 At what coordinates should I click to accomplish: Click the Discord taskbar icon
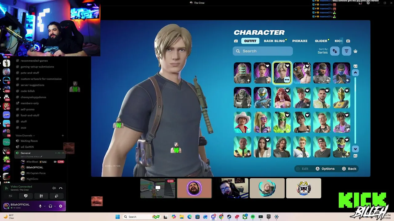pos(213,217)
